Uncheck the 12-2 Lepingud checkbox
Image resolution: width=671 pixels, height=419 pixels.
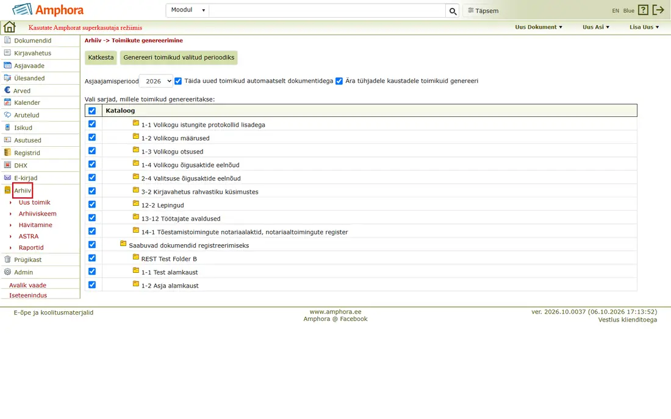[92, 204]
